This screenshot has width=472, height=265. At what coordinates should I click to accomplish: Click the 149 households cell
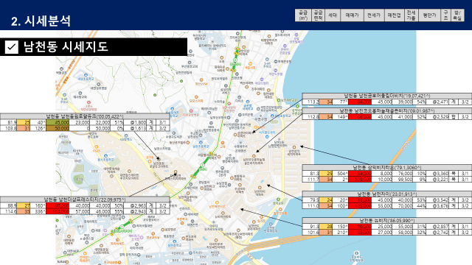341,116
